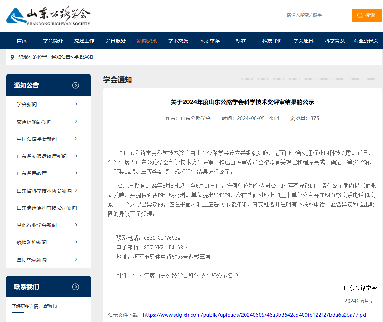Click the text 了解更多详情，请致电!

[x=34, y=306]
